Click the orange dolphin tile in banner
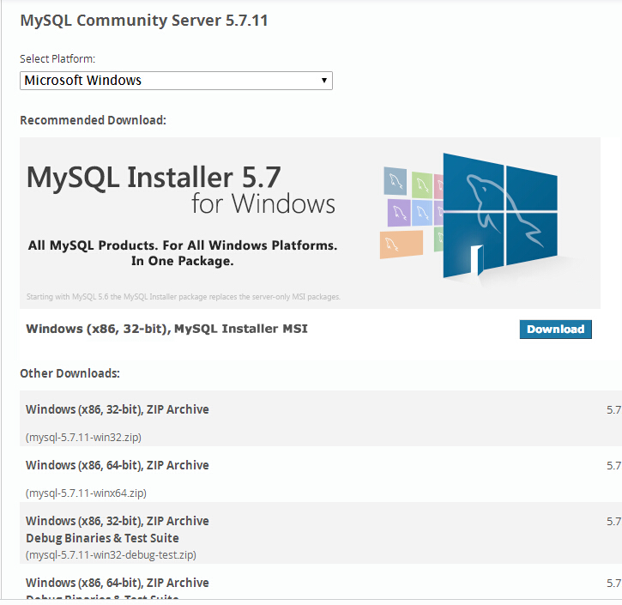 pos(401,244)
